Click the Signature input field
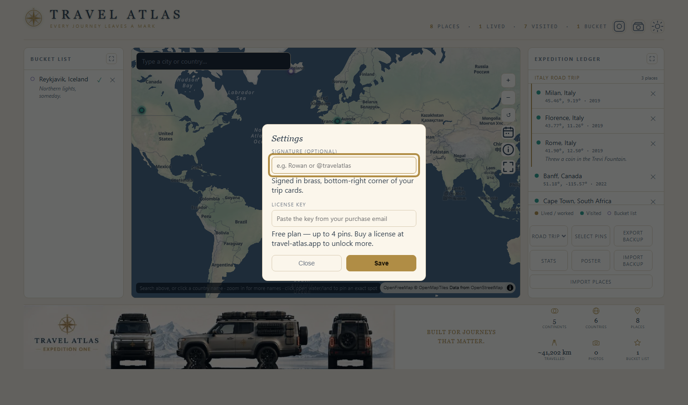The height and width of the screenshot is (405, 688). tap(344, 165)
